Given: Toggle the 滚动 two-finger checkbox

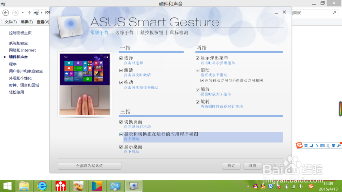Looking at the screenshot, I should [x=198, y=70].
